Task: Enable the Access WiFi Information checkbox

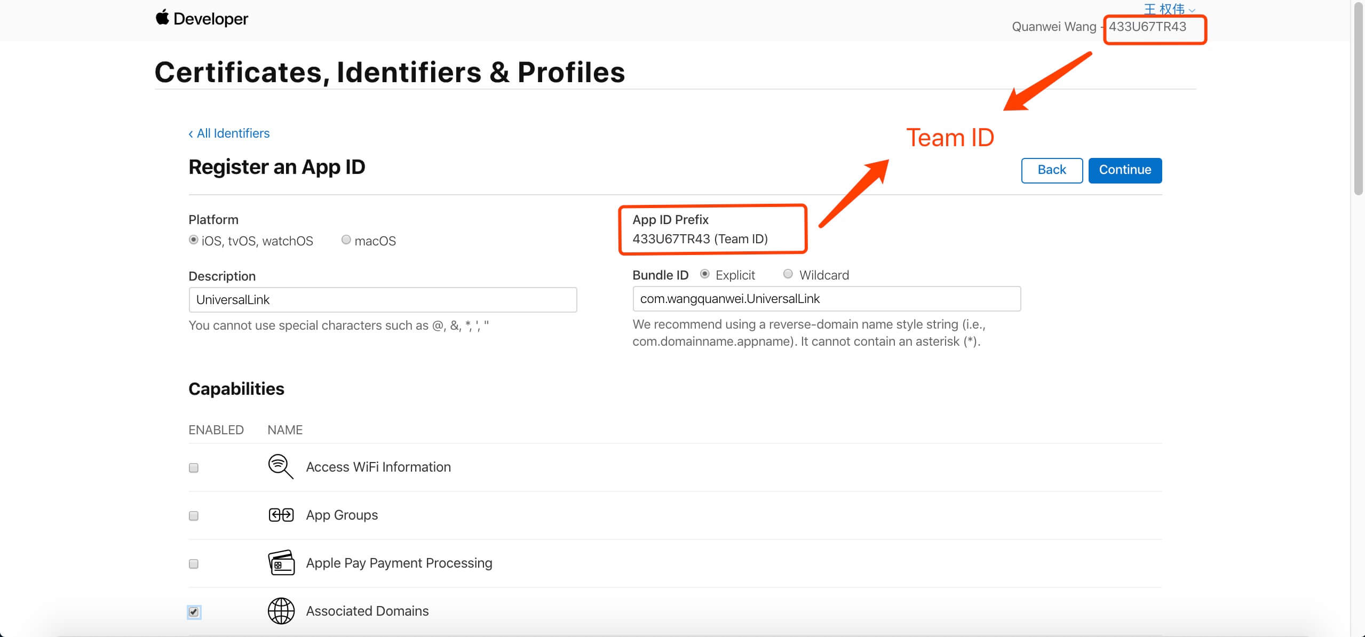Action: pyautogui.click(x=194, y=468)
